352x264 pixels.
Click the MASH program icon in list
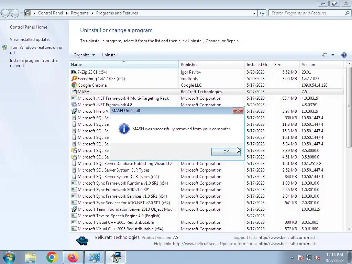(x=74, y=91)
